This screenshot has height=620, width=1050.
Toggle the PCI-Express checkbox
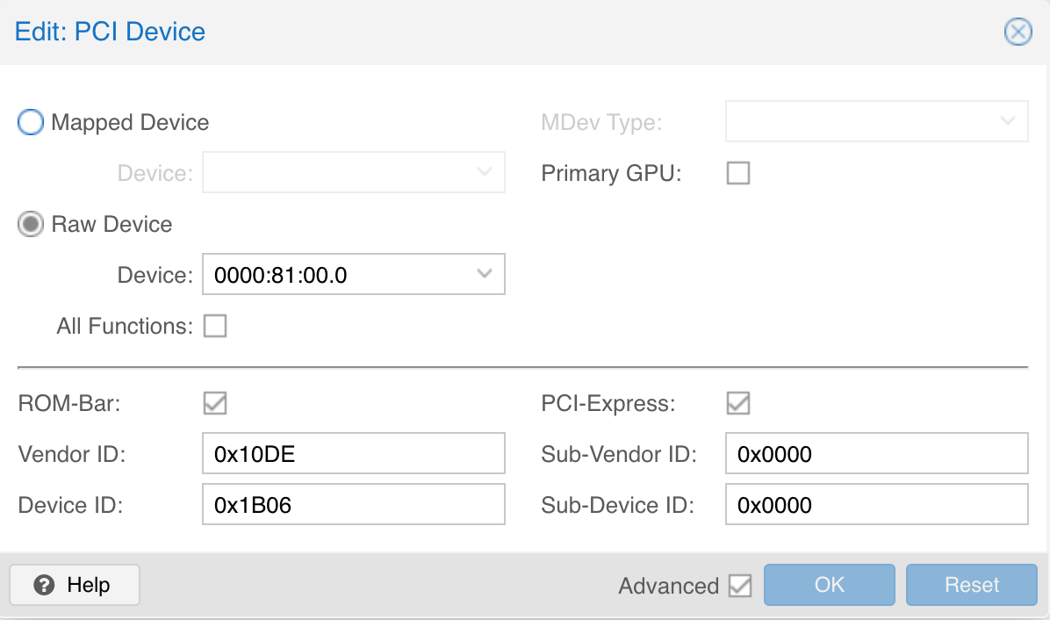pyautogui.click(x=738, y=404)
